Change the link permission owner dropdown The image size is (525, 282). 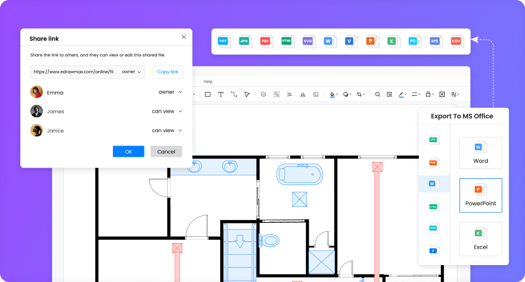point(131,72)
